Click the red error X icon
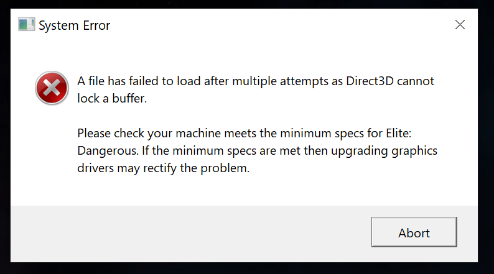 click(x=52, y=88)
